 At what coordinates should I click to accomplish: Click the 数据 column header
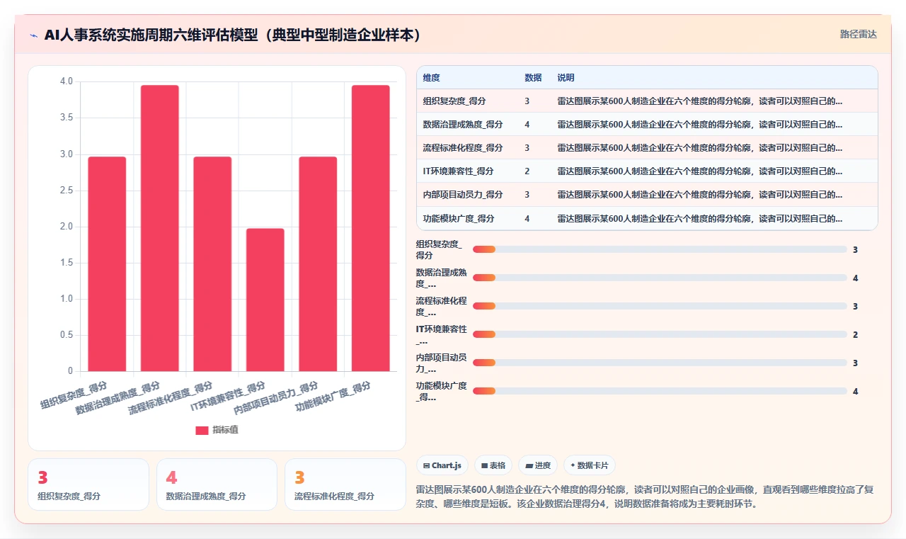[x=533, y=78]
